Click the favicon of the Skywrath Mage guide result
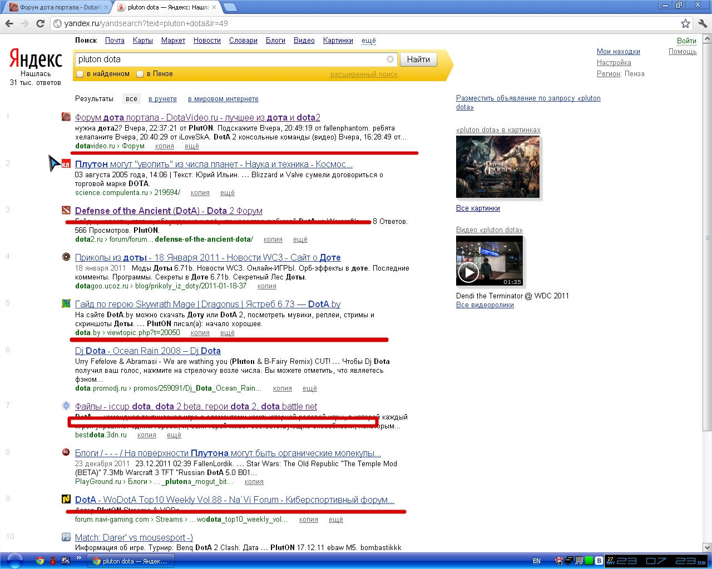712x569 pixels. point(66,303)
